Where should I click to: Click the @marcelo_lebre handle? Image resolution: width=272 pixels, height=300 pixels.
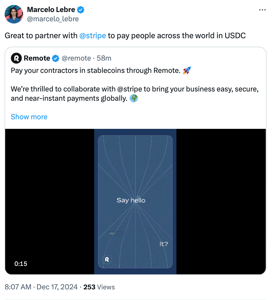click(x=53, y=19)
